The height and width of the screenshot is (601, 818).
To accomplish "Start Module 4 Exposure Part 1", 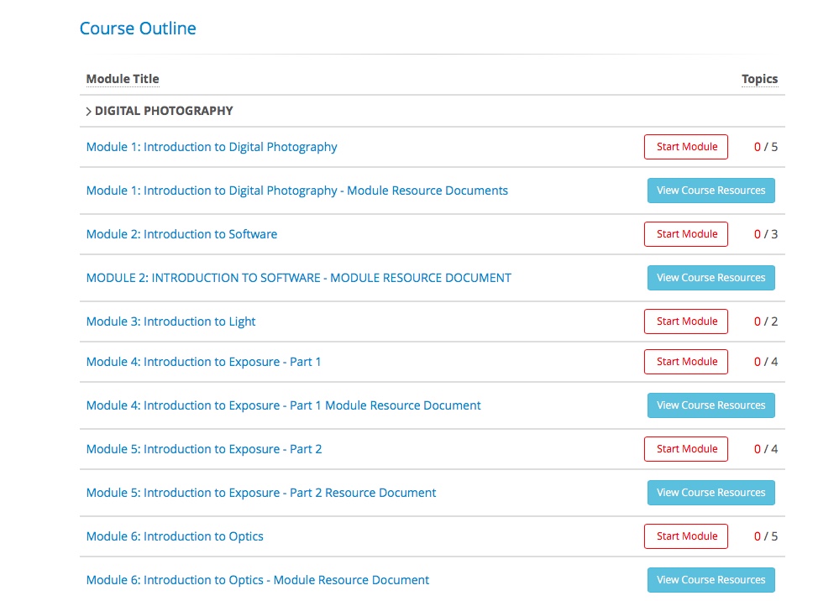I will 685,362.
